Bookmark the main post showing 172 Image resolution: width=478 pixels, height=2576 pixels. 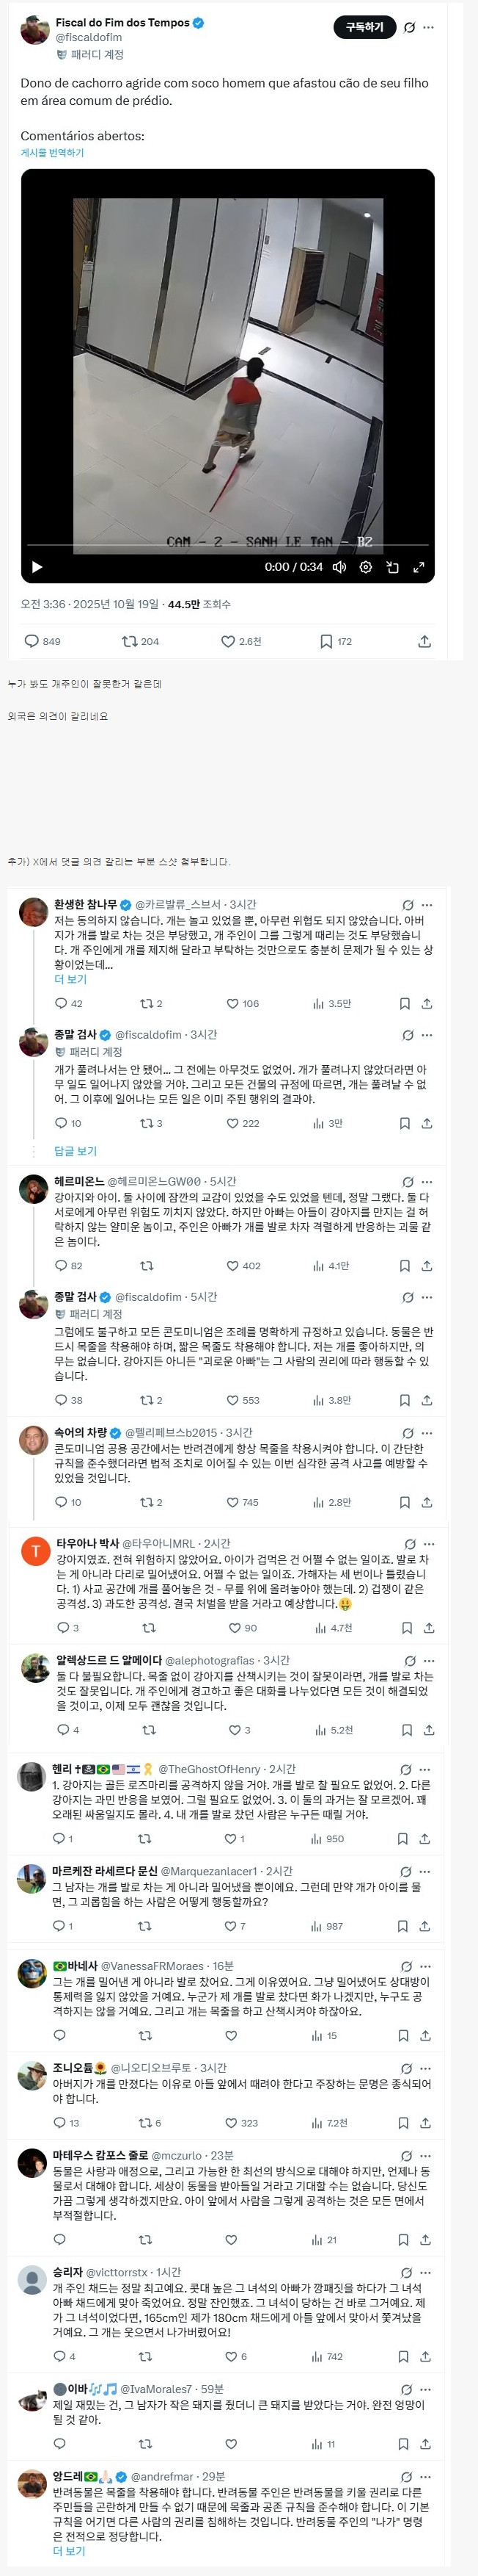[x=326, y=641]
